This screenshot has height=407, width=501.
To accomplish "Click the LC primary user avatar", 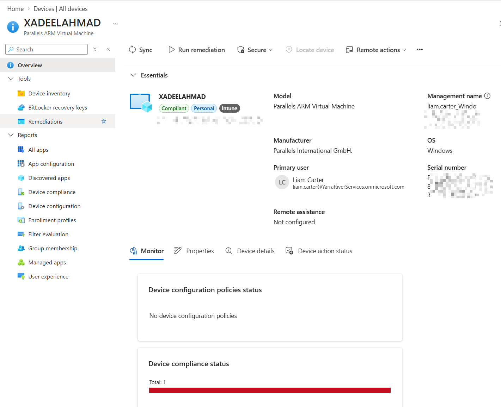I will point(282,182).
